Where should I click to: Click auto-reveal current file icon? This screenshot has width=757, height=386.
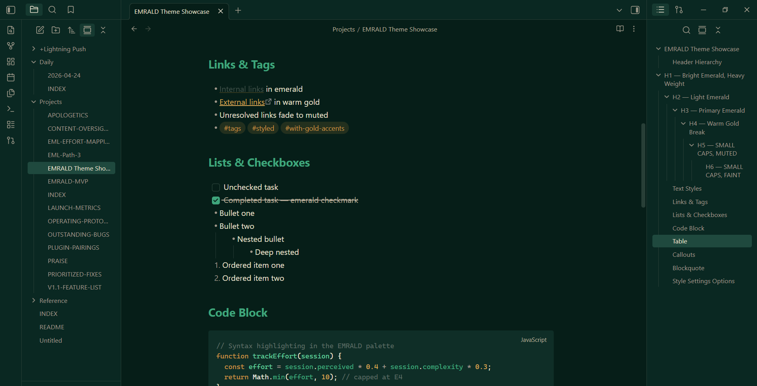point(87,30)
